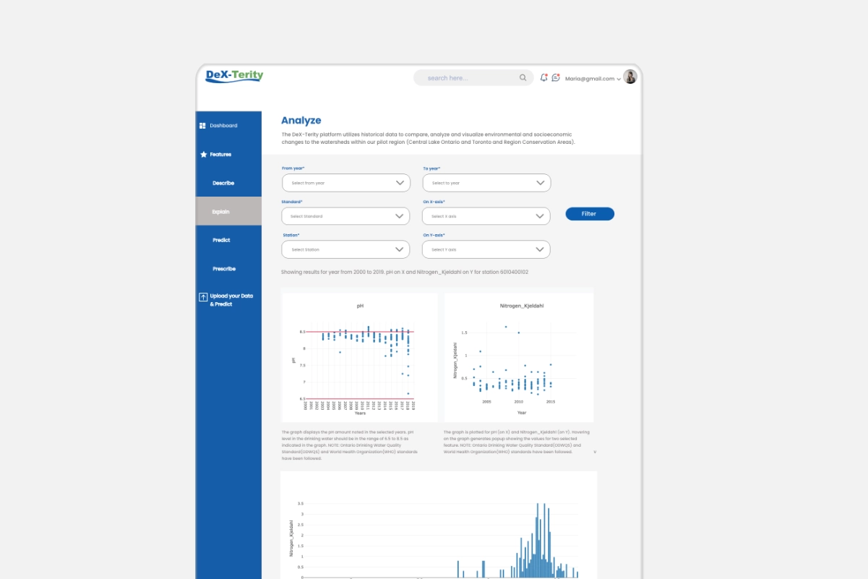Screen dimensions: 868x579
Task: Open the To year dropdown
Action: pyautogui.click(x=486, y=183)
